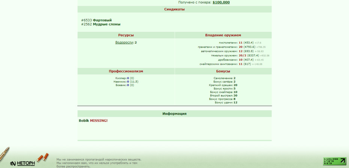Click the автоматическим оружием skill row
This screenshot has width=349, height=168.
coord(232,51)
